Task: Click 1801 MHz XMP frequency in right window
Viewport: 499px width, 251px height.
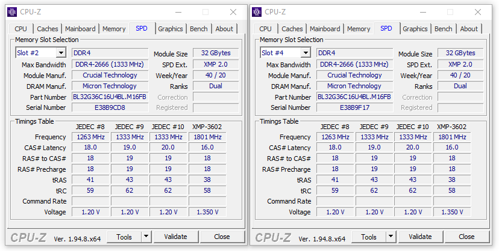Action: point(452,137)
